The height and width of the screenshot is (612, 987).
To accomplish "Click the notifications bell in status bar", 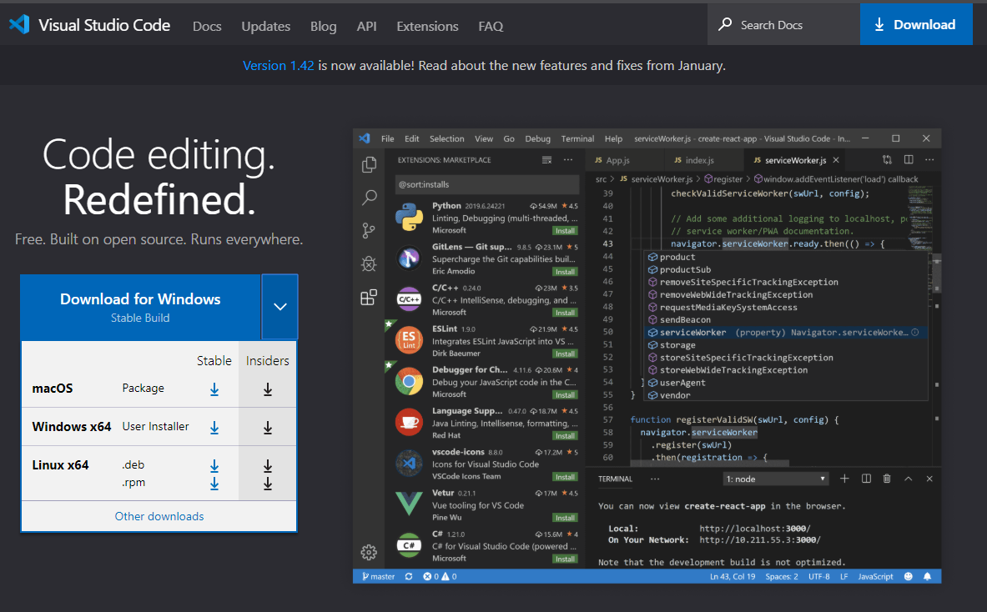I will tap(927, 576).
